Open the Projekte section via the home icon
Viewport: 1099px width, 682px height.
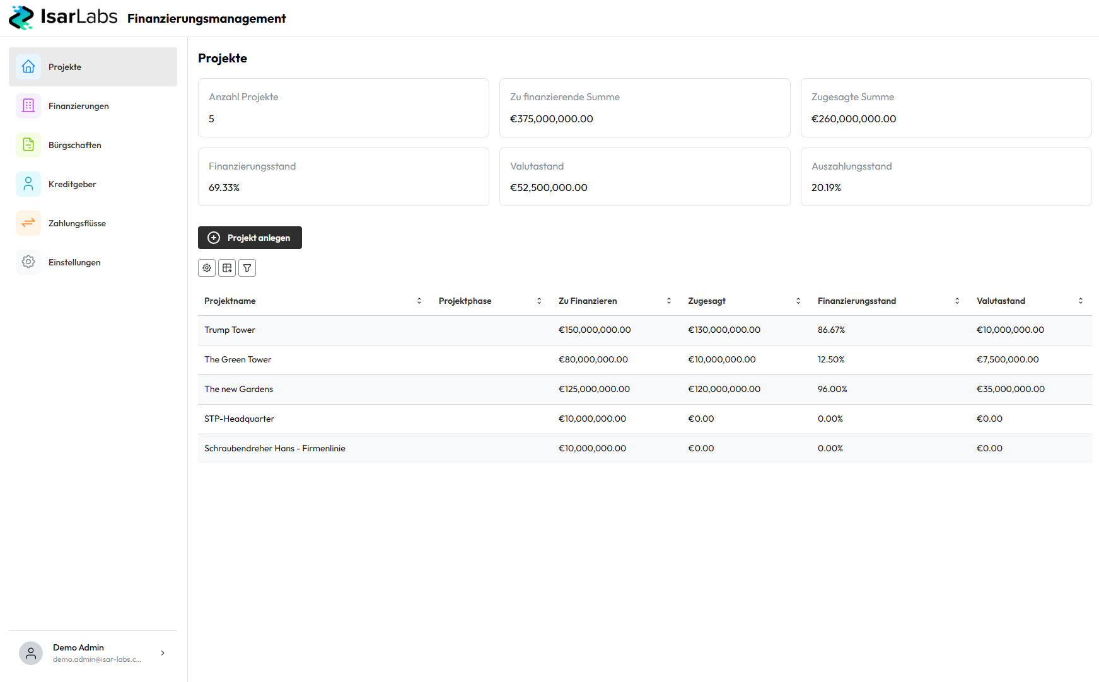pyautogui.click(x=28, y=66)
